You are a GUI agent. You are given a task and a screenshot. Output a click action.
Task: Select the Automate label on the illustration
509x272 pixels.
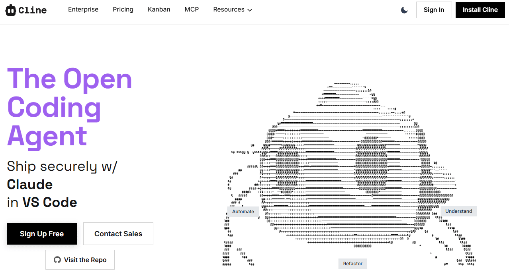[243, 211]
